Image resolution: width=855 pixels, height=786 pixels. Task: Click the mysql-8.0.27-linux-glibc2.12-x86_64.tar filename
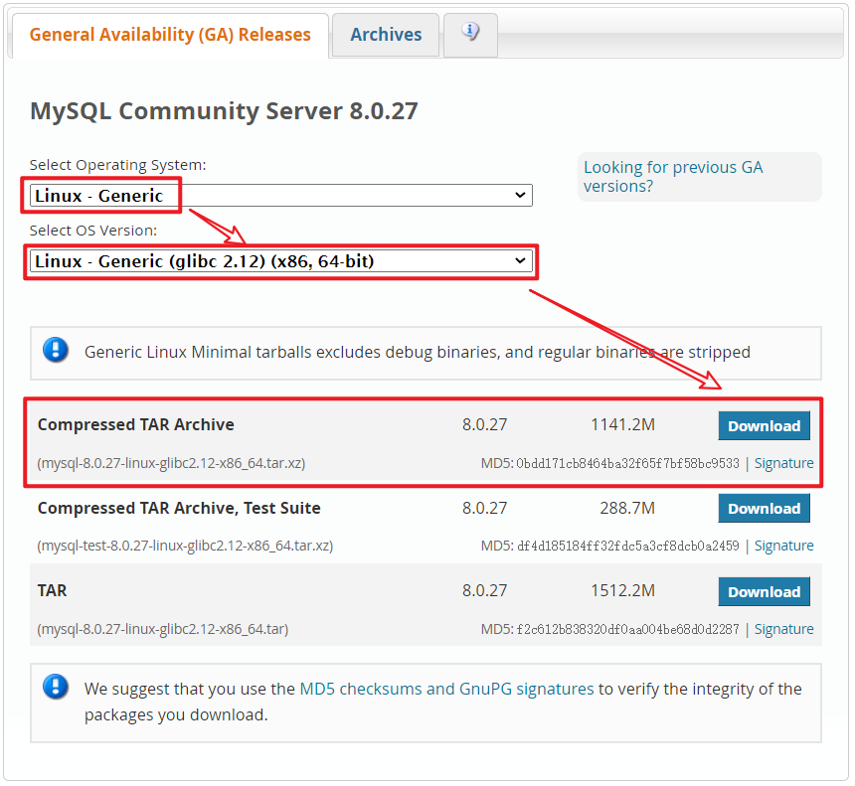[x=163, y=629]
